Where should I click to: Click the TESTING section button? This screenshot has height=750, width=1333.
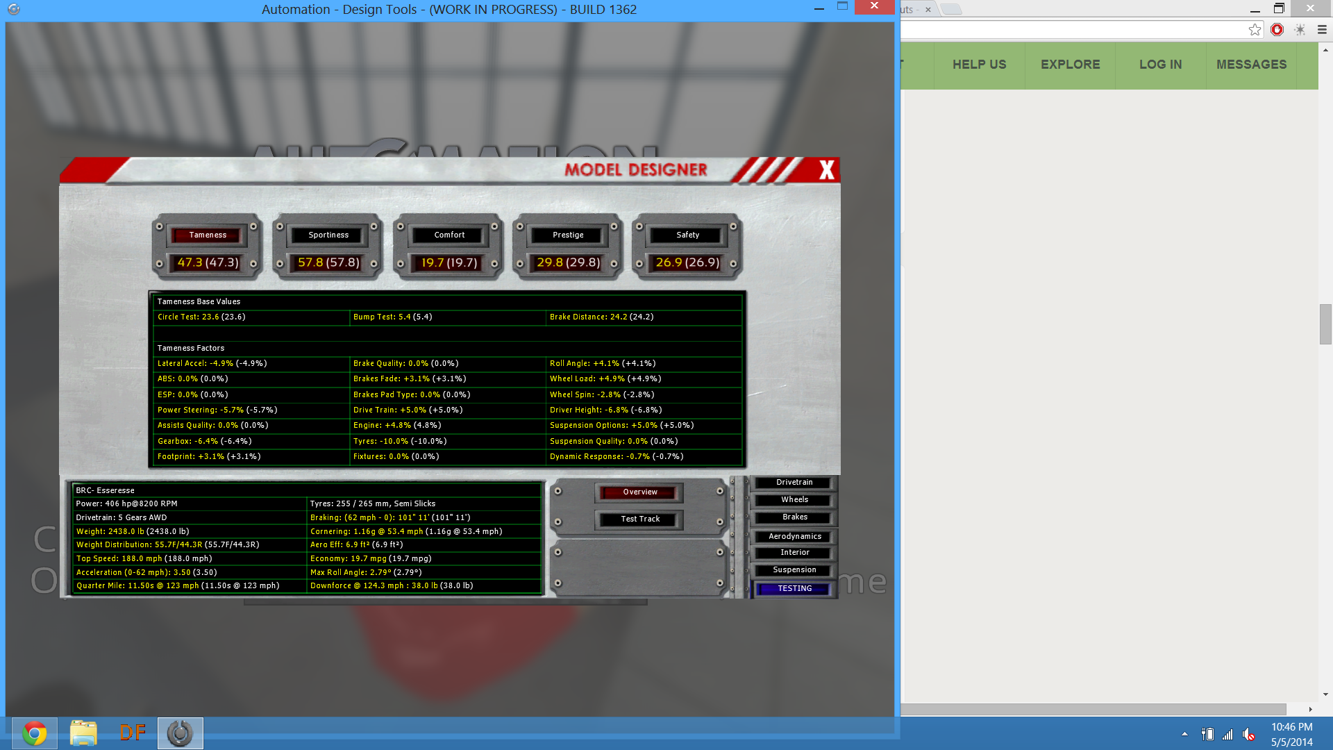click(x=794, y=589)
